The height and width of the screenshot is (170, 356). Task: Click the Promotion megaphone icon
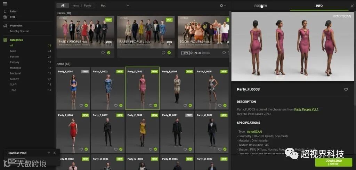[x=5, y=26]
